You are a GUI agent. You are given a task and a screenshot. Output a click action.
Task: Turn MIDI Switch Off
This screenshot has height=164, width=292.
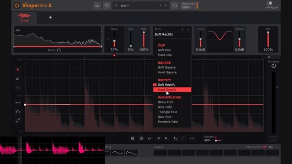pos(264,147)
